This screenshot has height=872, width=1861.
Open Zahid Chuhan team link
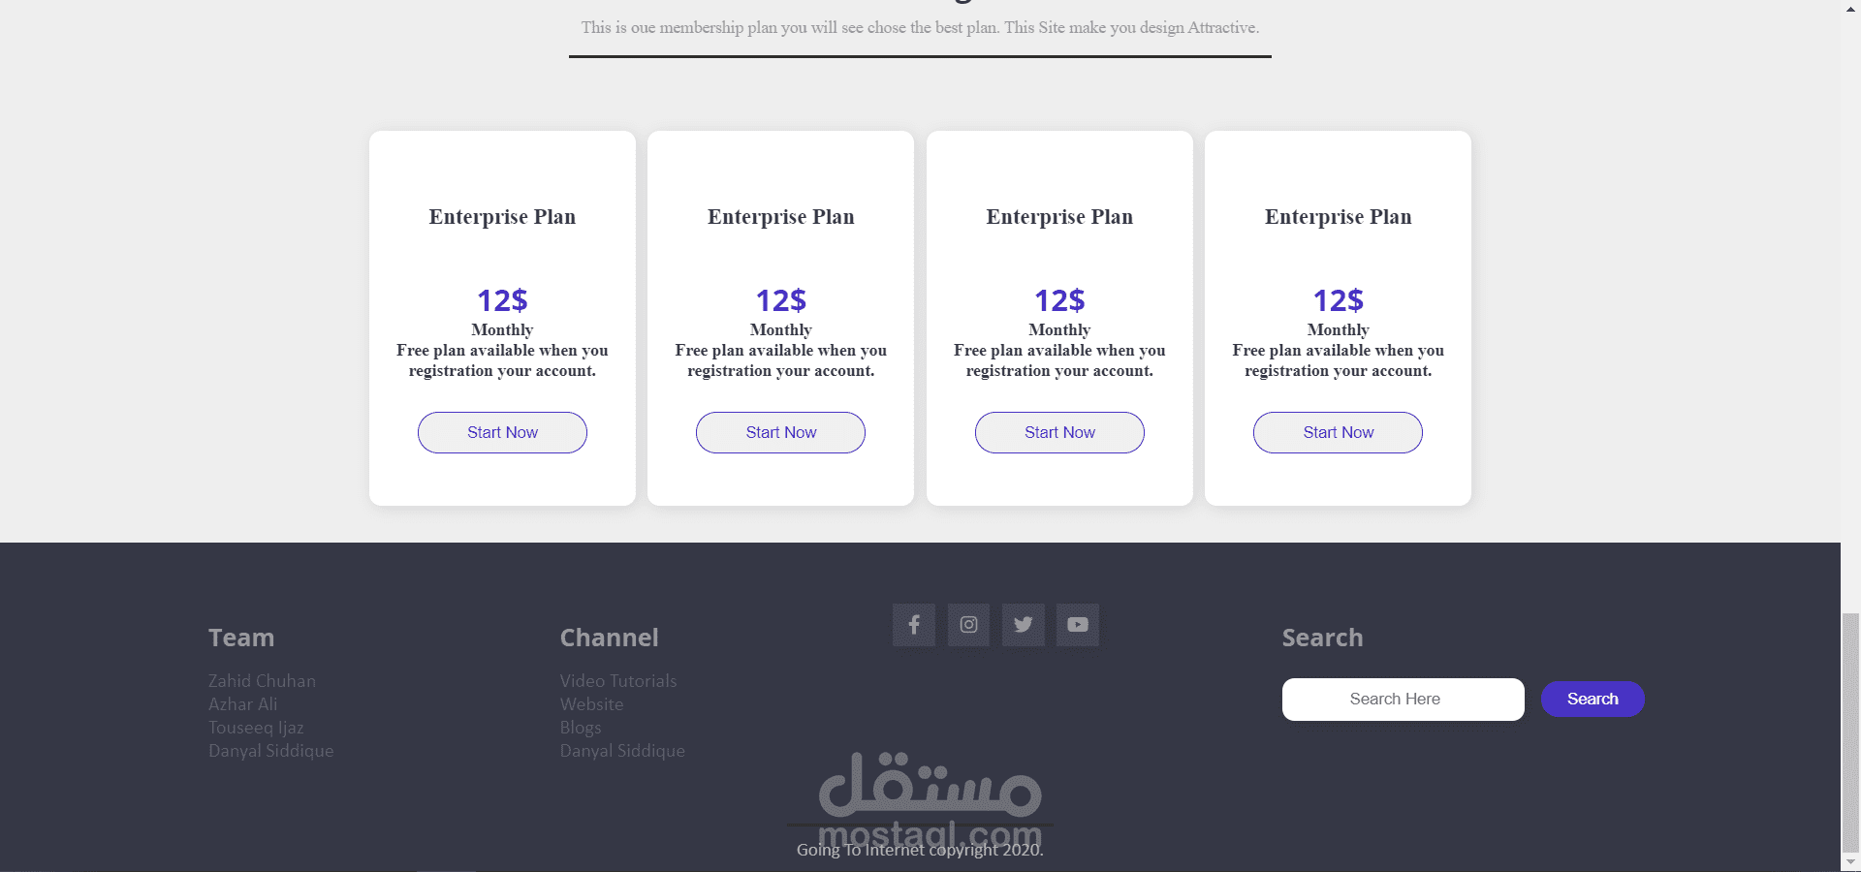pos(262,681)
